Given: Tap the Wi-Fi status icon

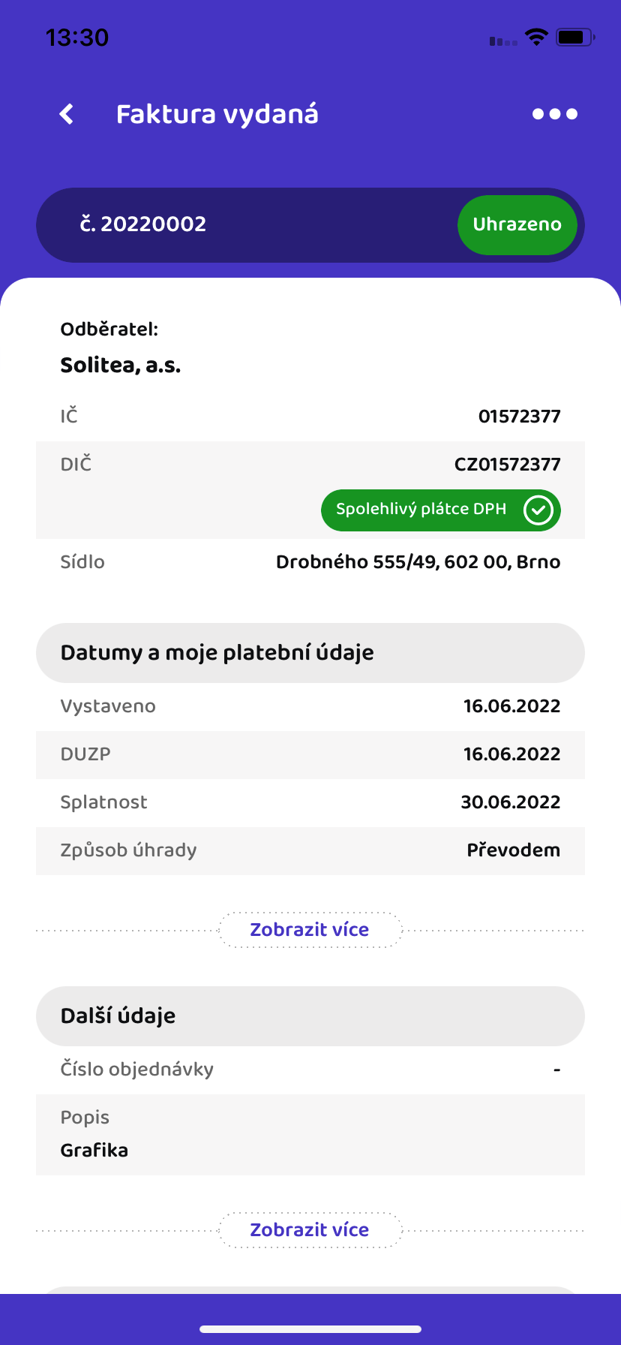Looking at the screenshot, I should [x=536, y=37].
